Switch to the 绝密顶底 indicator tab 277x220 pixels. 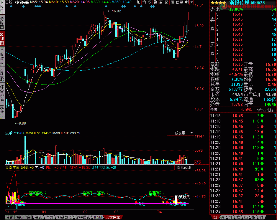(83, 218)
